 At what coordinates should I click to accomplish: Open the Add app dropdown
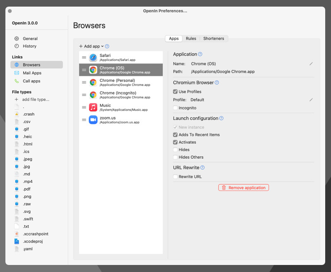pyautogui.click(x=91, y=46)
